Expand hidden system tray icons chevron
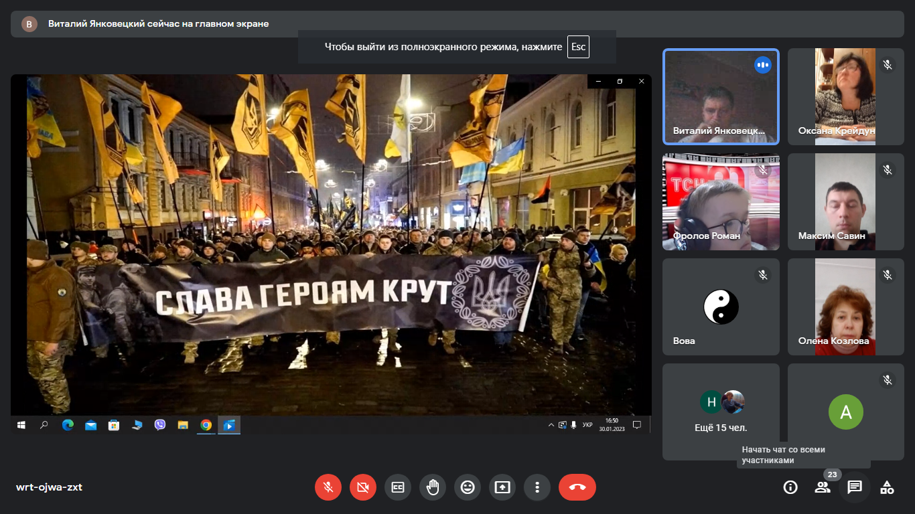Image resolution: width=915 pixels, height=514 pixels. pyautogui.click(x=551, y=425)
